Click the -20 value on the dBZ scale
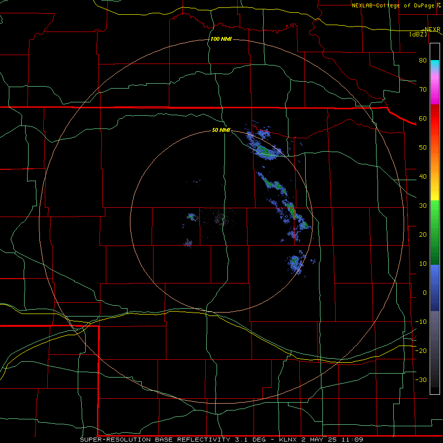 point(421,350)
